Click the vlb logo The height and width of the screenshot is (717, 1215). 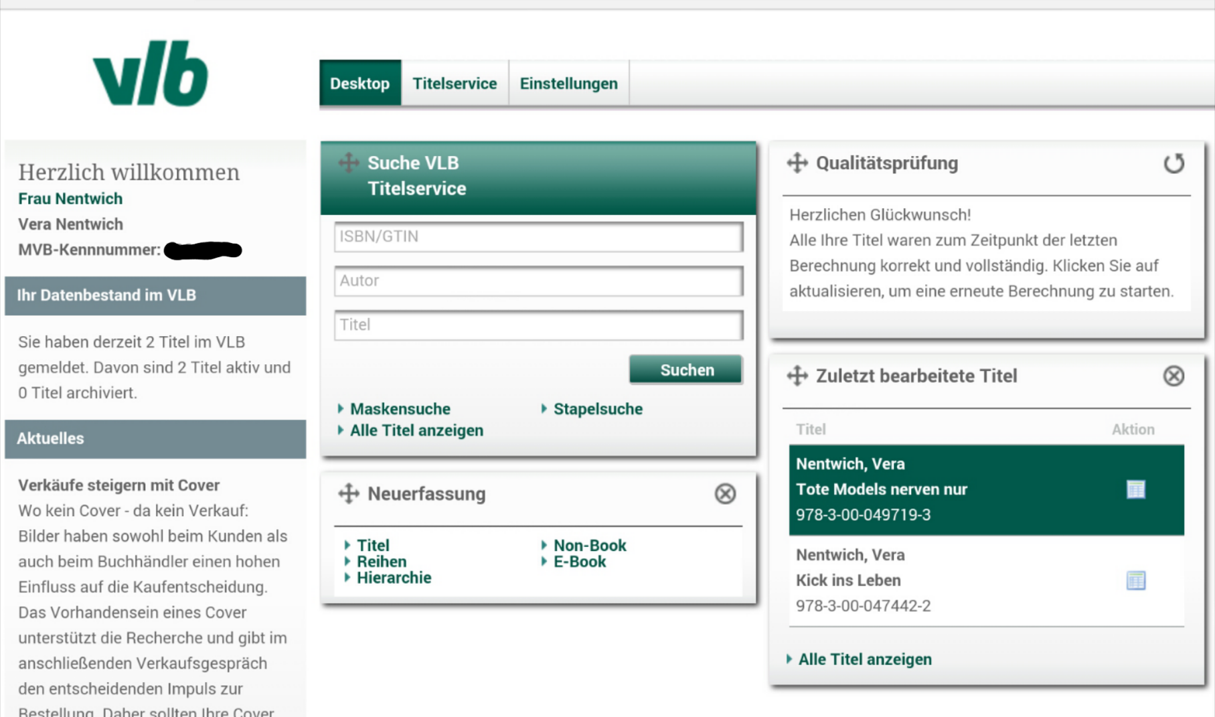point(151,75)
